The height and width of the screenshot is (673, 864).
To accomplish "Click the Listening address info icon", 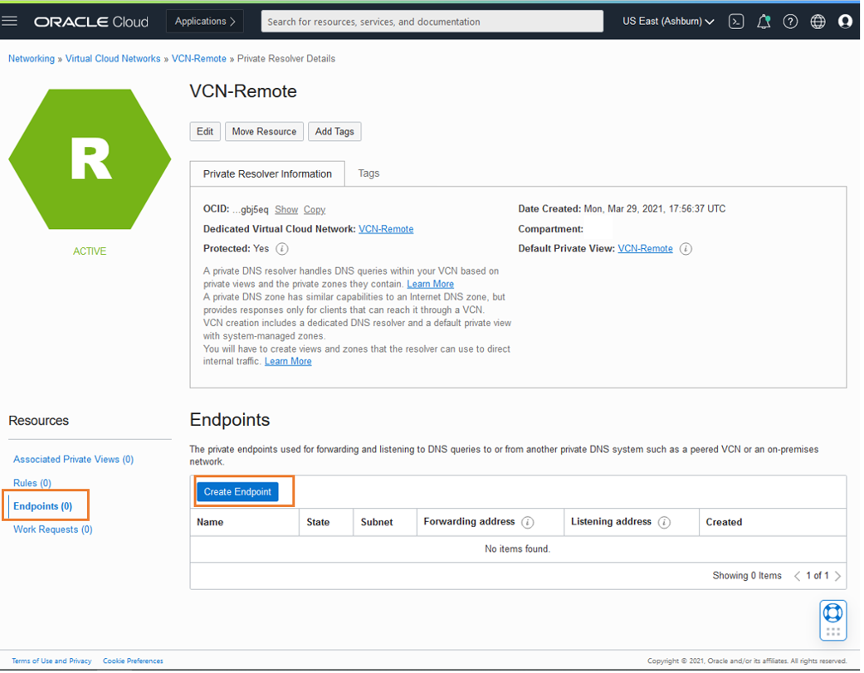I will [x=664, y=523].
